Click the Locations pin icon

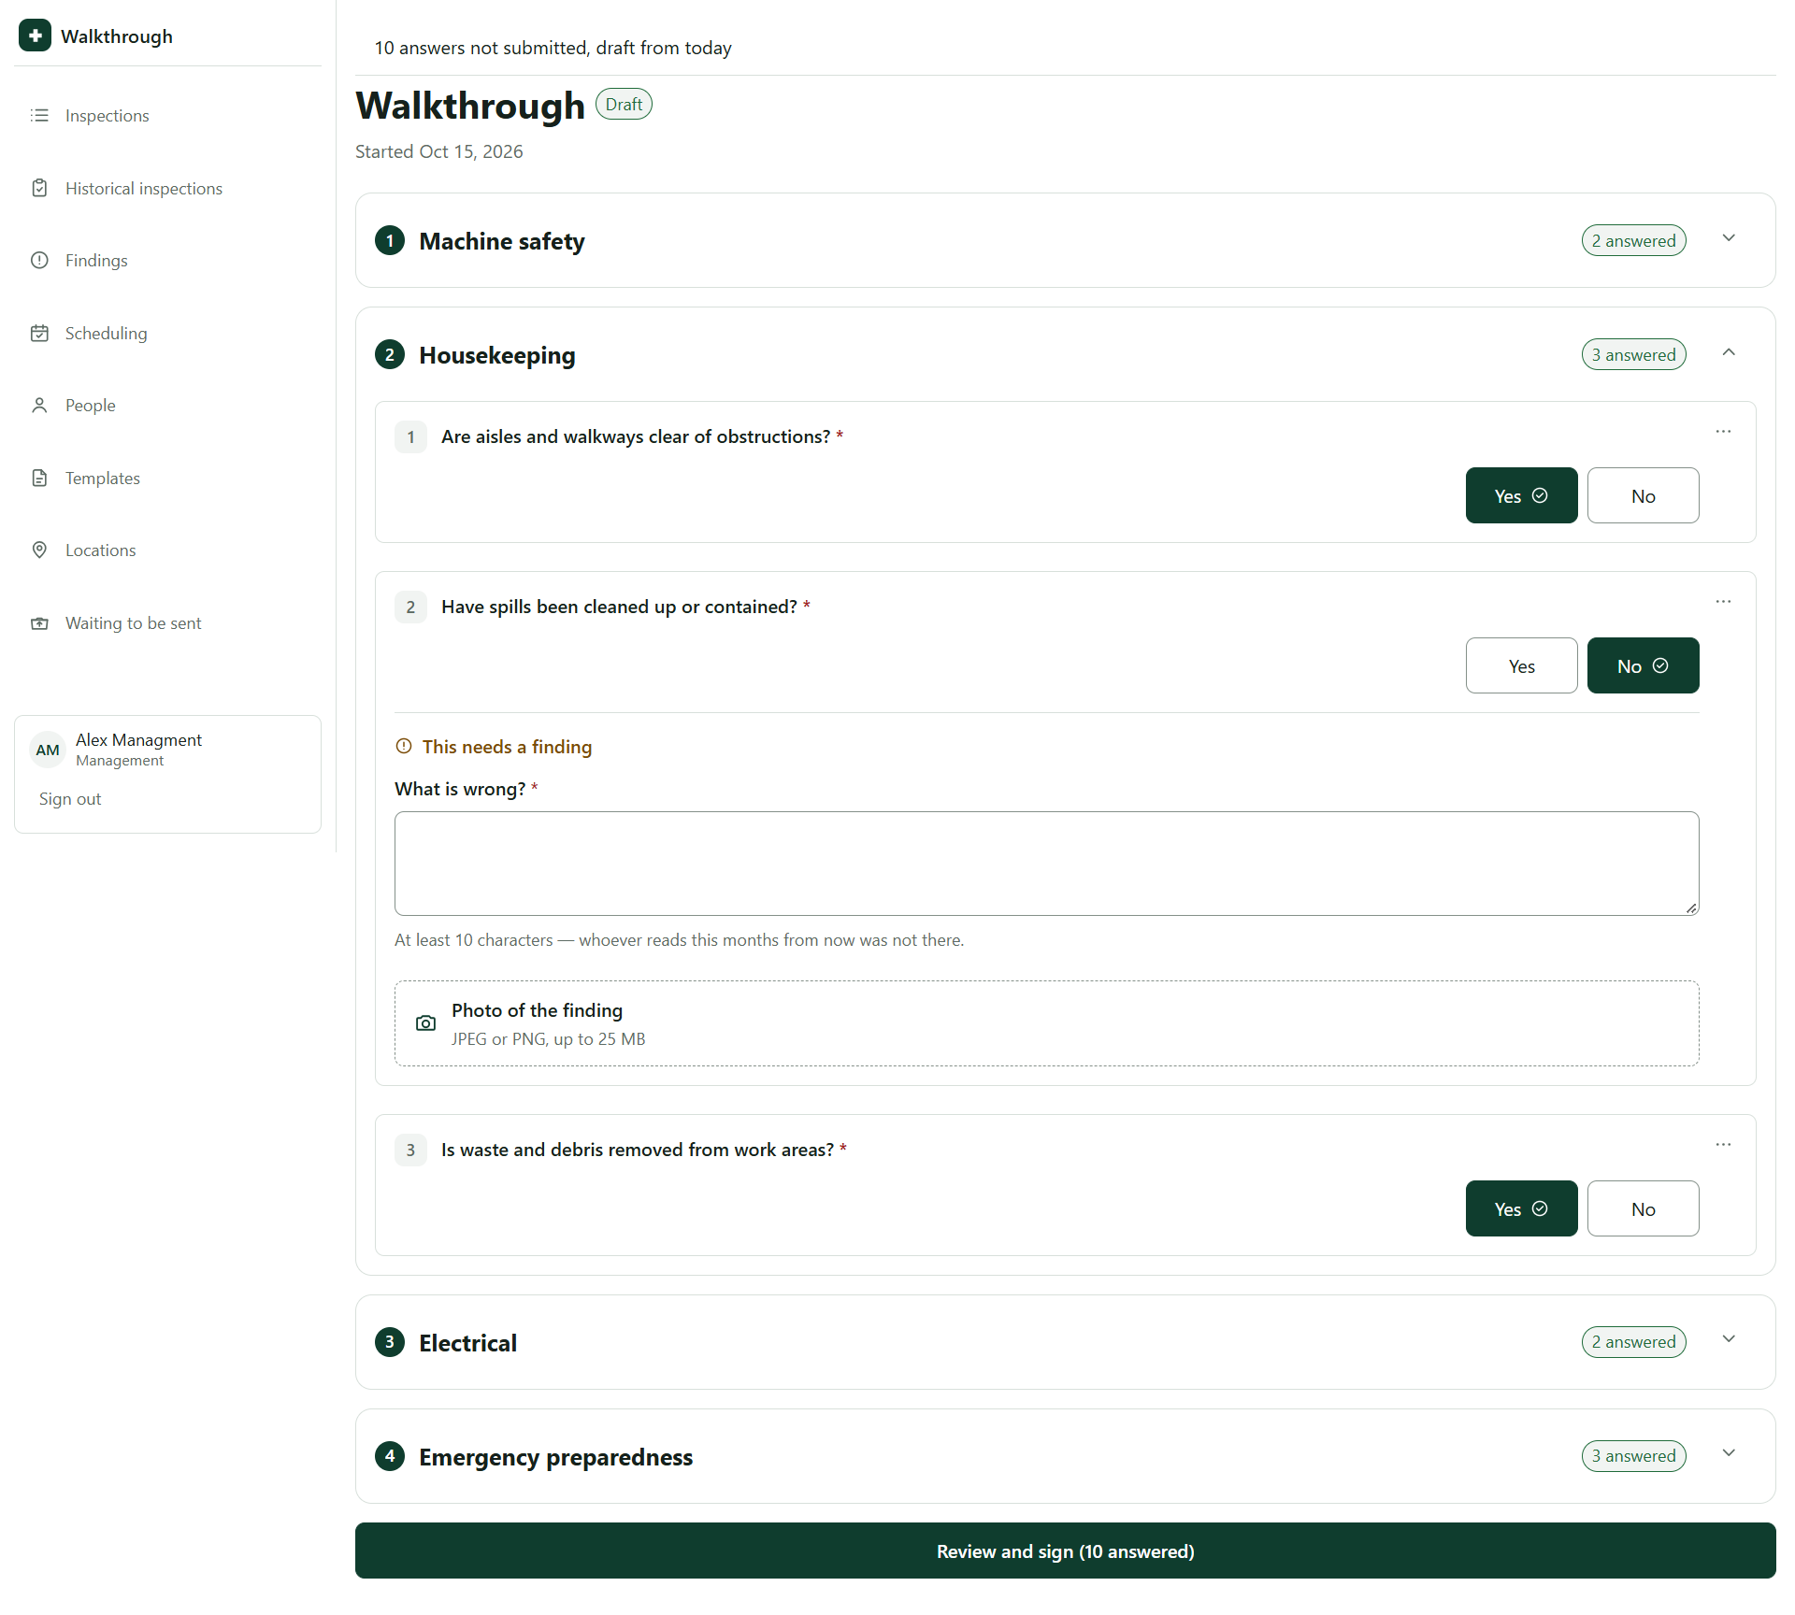click(39, 550)
